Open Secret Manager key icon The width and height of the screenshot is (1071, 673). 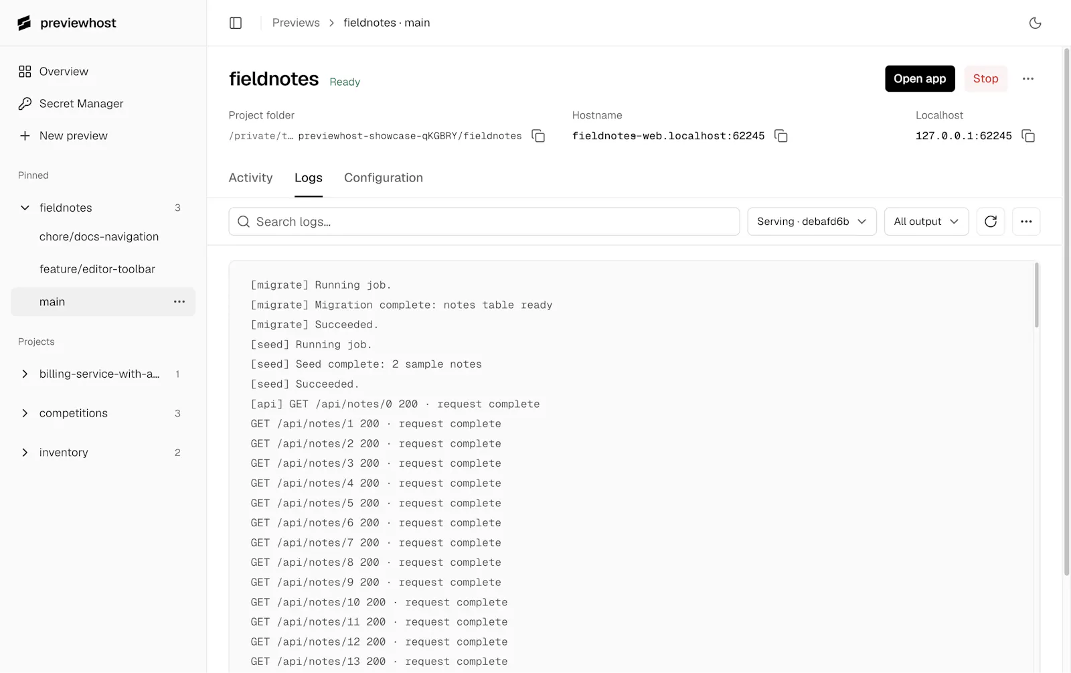tap(25, 104)
